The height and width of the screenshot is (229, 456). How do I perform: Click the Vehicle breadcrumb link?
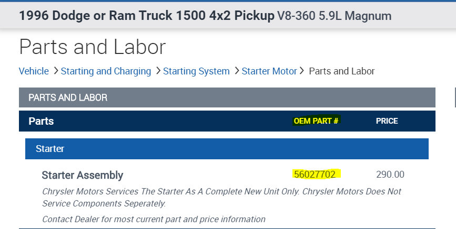[34, 71]
